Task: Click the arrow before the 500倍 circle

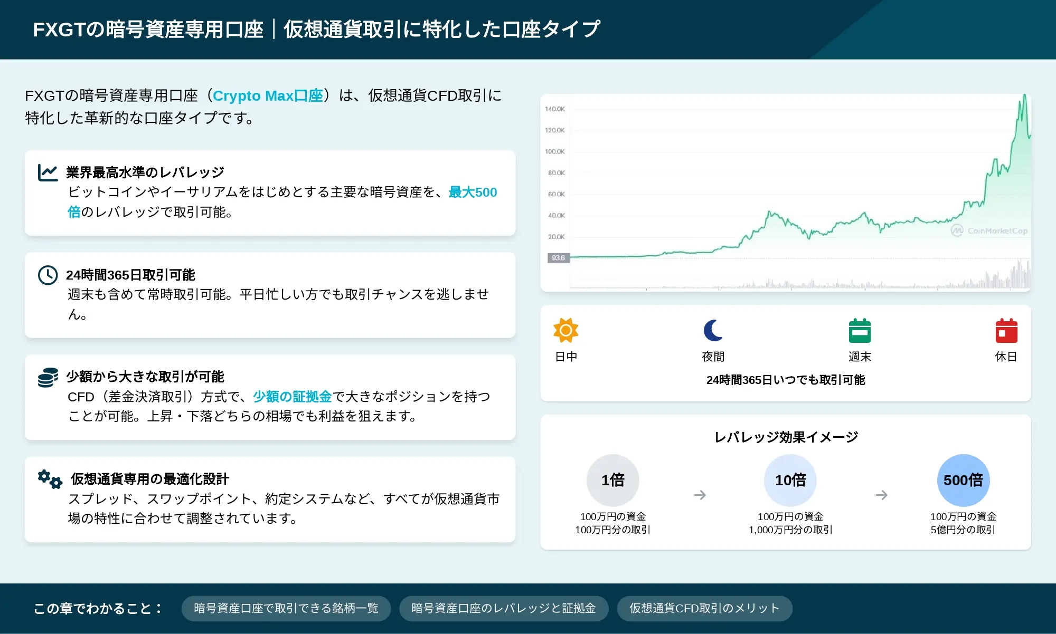Action: coord(881,495)
